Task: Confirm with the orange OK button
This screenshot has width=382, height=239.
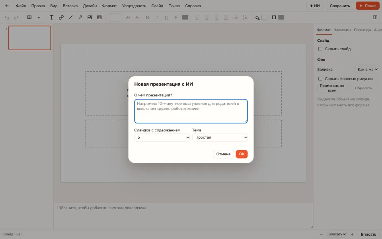Action: point(242,154)
